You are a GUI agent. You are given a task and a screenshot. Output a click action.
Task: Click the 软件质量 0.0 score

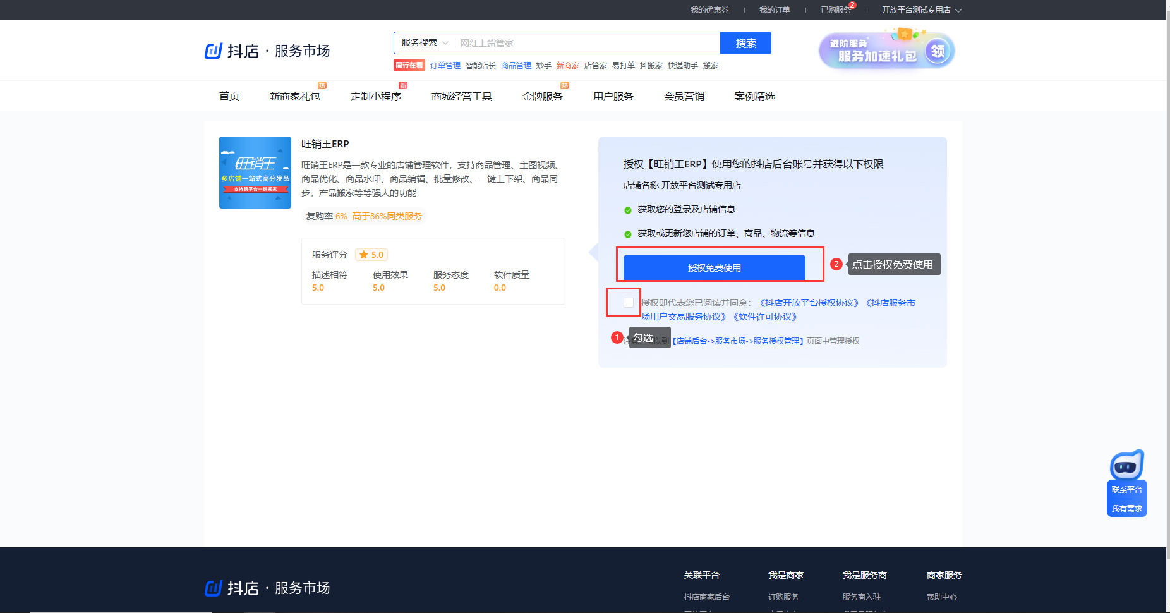tap(512, 281)
